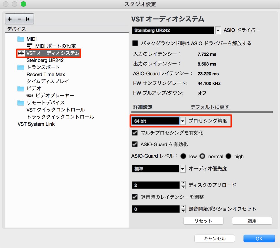
Task: Open オーディオ優先度 dropdown arrow
Action: (x=183, y=169)
